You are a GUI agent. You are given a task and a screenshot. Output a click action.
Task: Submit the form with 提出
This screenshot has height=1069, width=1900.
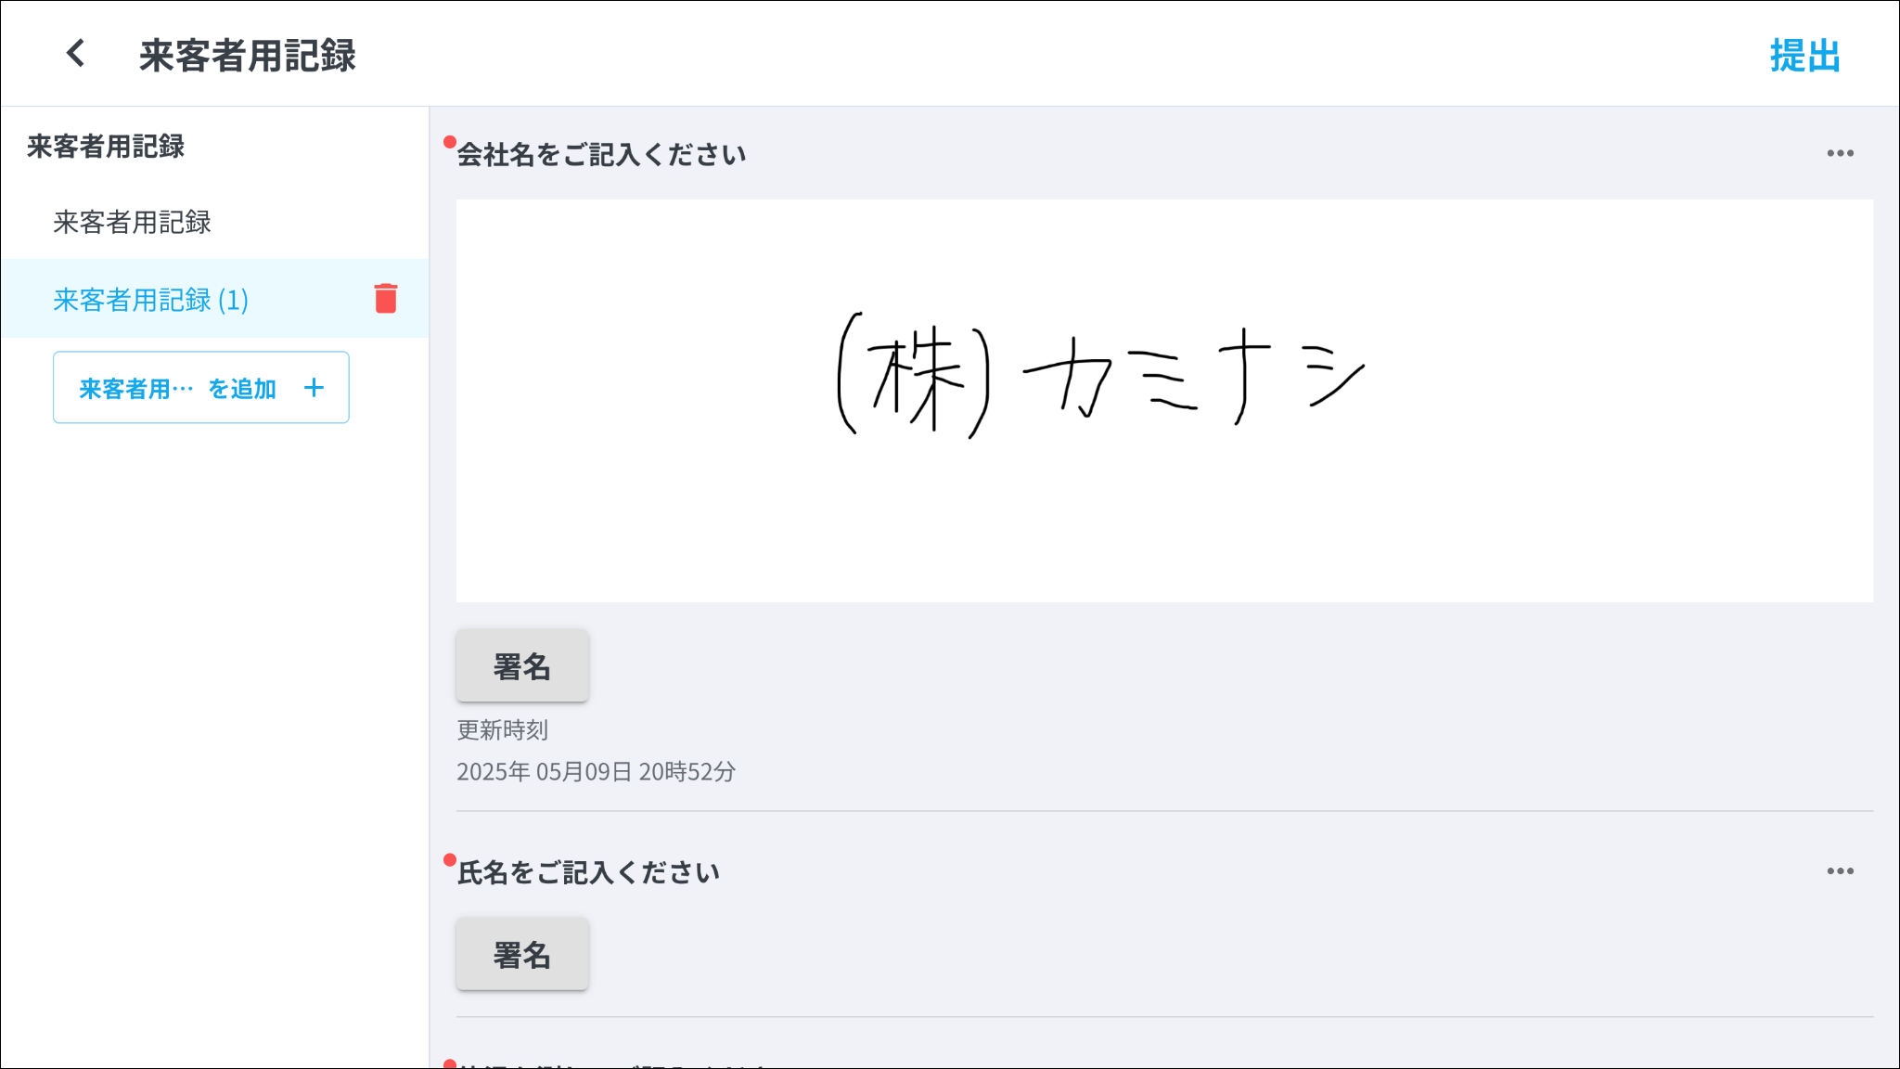click(x=1804, y=56)
